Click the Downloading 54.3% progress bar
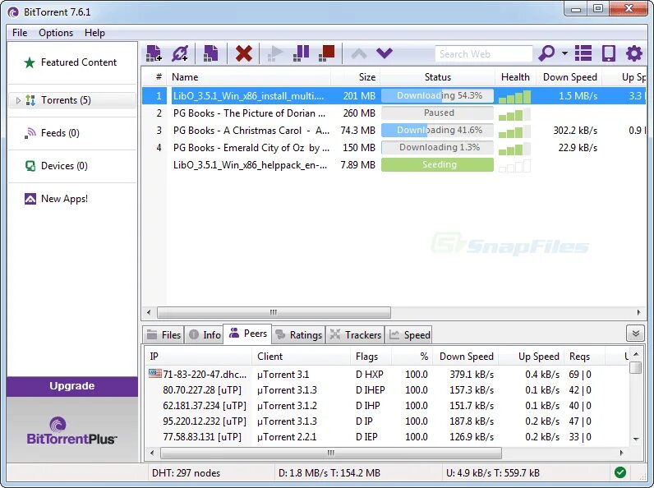Screen dimensions: 654x488 (438, 96)
